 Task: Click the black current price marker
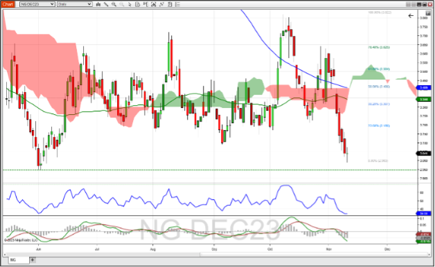pos(424,153)
